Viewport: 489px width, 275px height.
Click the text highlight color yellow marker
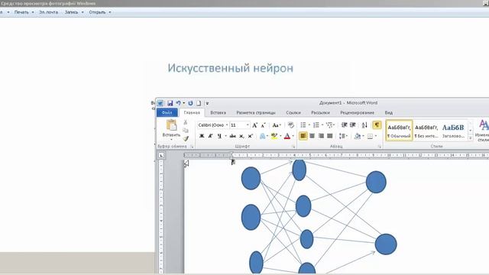pos(274,136)
